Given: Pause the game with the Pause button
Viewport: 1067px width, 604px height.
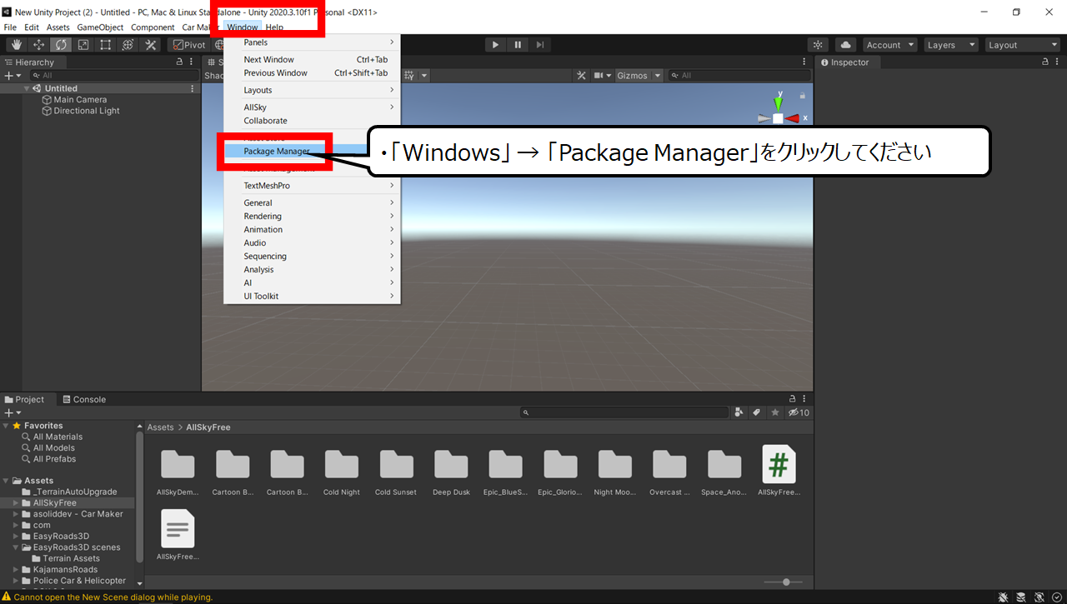Looking at the screenshot, I should tap(518, 45).
